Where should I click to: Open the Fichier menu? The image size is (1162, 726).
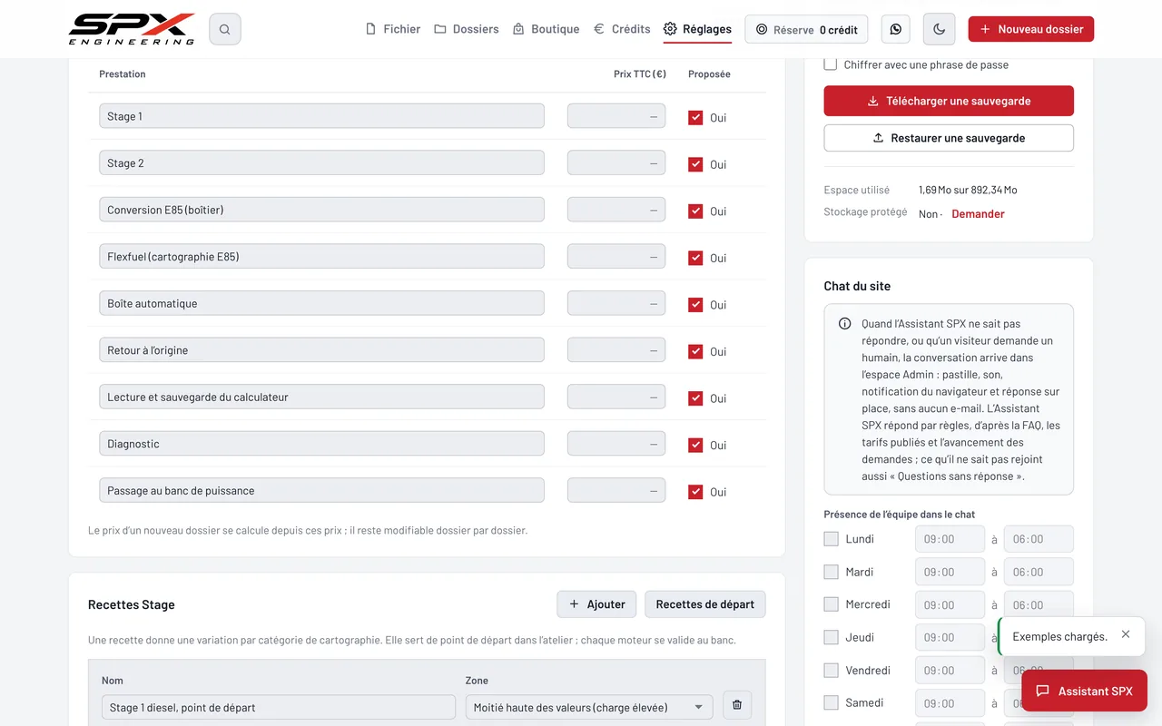392,29
